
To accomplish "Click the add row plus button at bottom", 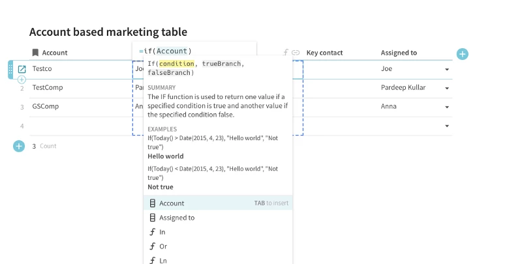I will (19, 146).
